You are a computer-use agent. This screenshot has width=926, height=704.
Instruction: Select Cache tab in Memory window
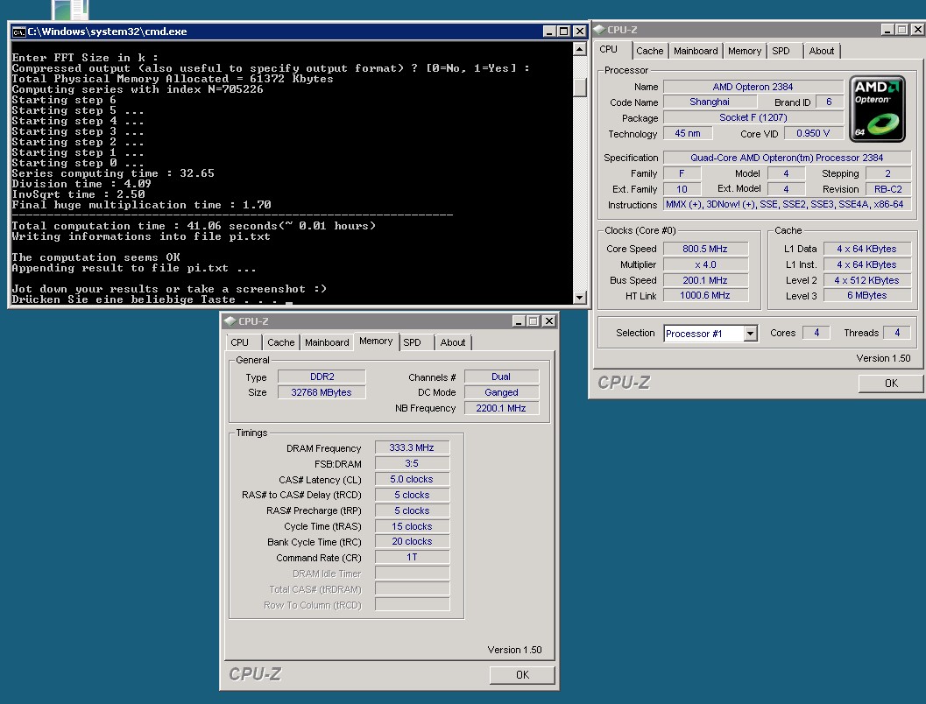pos(280,342)
